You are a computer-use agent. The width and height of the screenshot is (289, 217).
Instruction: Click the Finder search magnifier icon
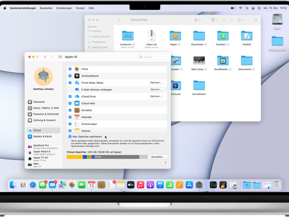pos(256,20)
